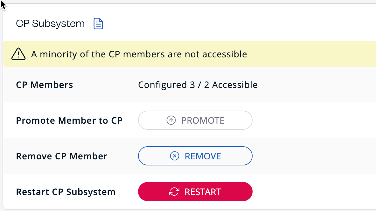The image size is (376, 211).
Task: Click the minority members warning message
Action: click(139, 54)
